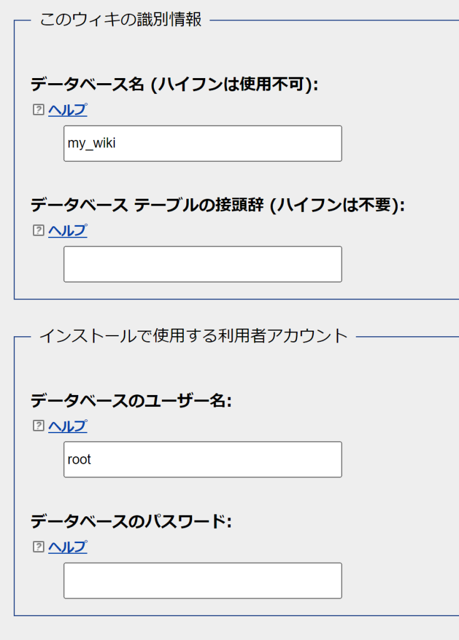Click the help icon under データベースのパスワード
Image resolution: width=459 pixels, height=640 pixels.
[x=38, y=546]
